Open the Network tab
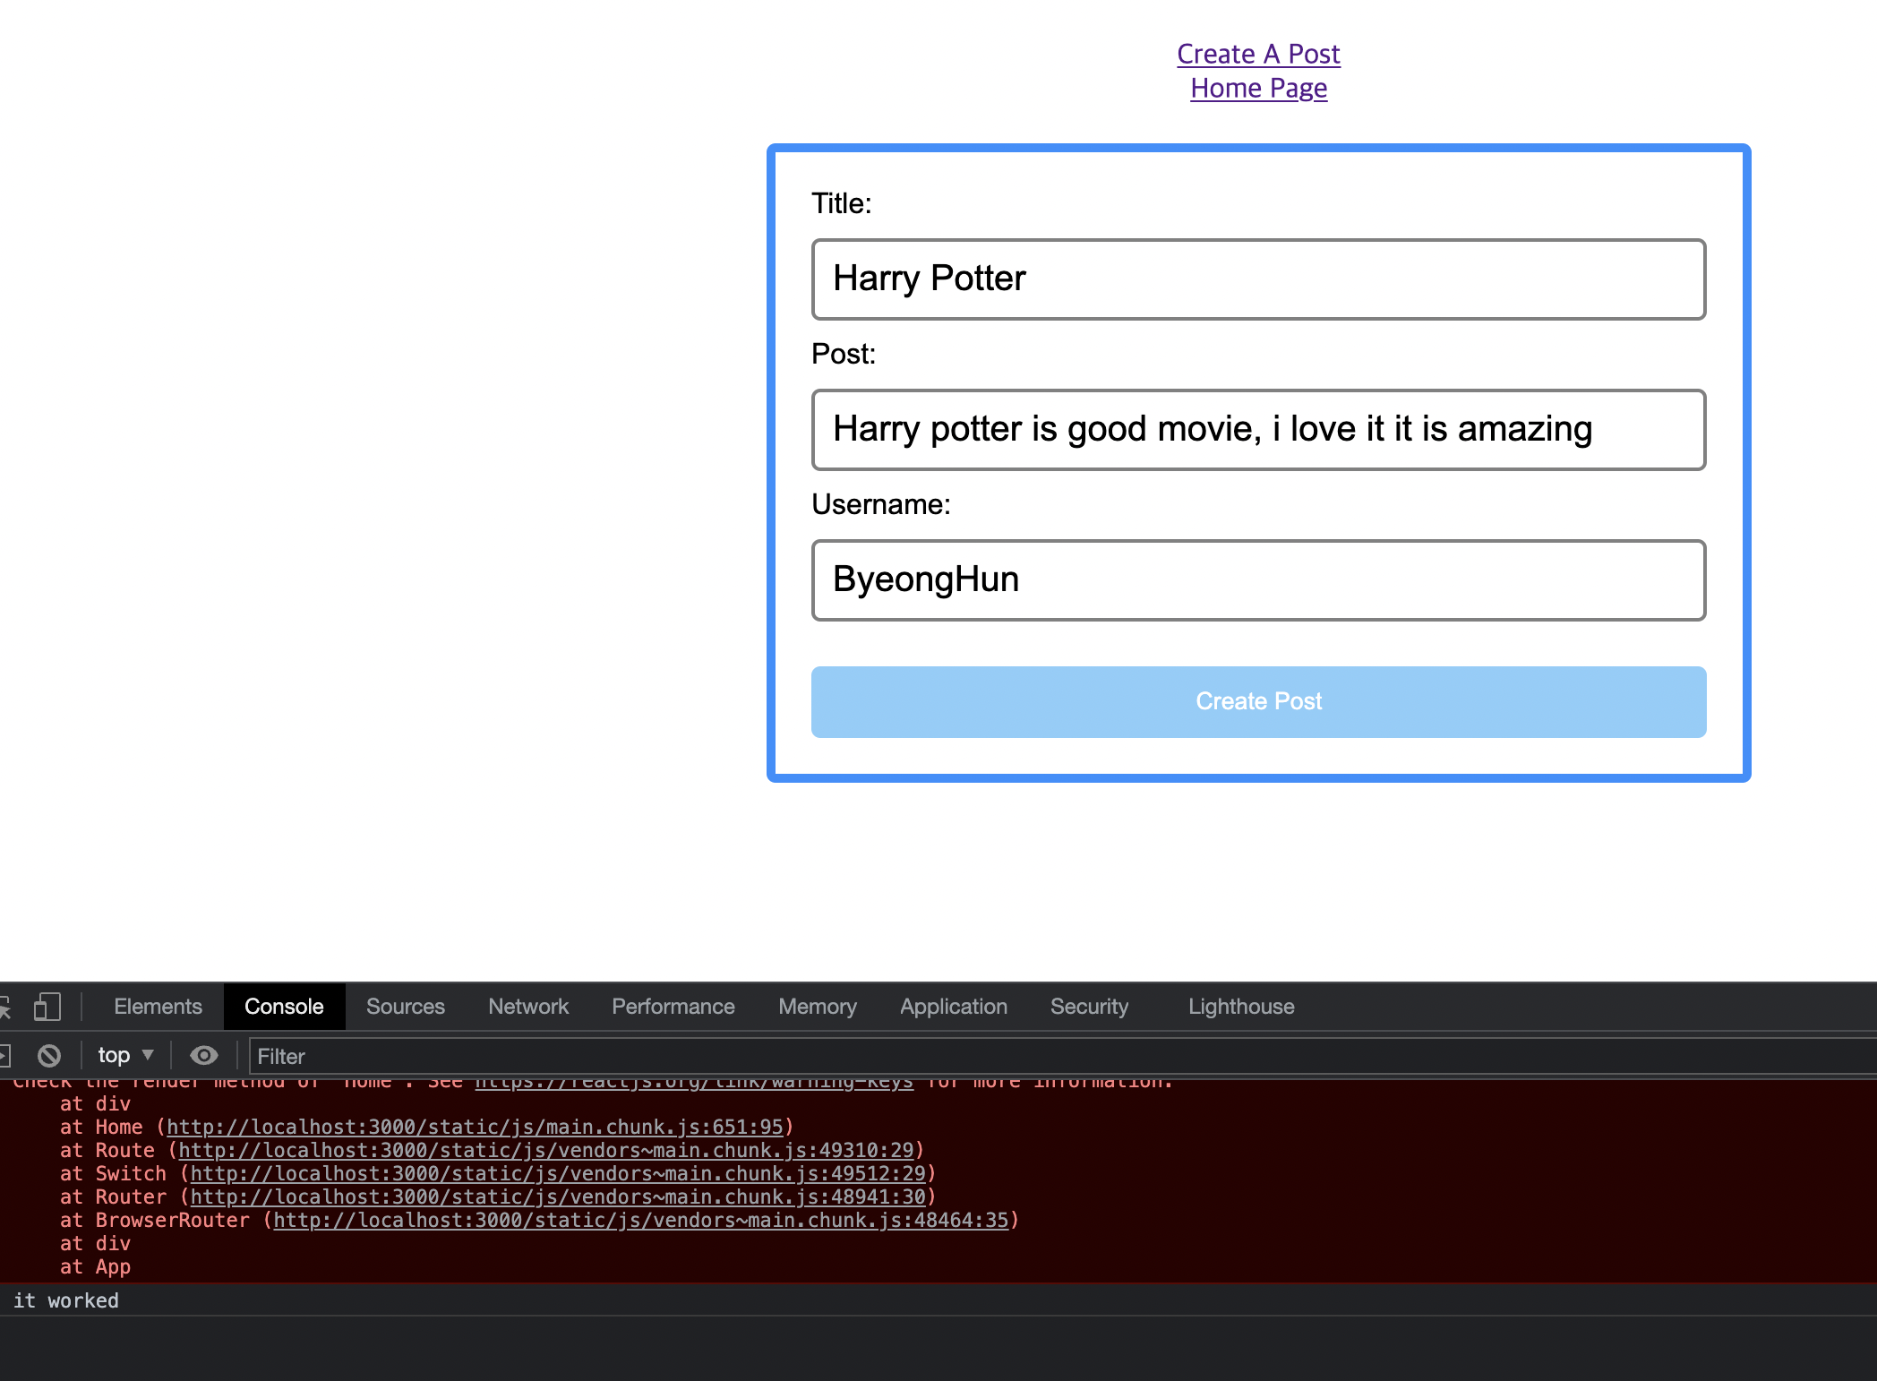1877x1381 pixels. [x=527, y=1007]
